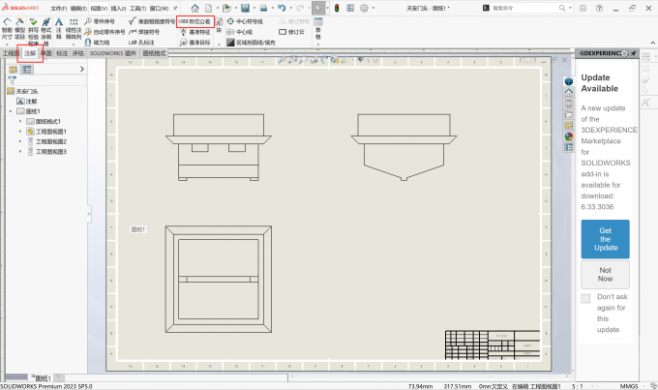Collapse the ribbon with the caret
The width and height of the screenshot is (658, 390).
point(652,43)
